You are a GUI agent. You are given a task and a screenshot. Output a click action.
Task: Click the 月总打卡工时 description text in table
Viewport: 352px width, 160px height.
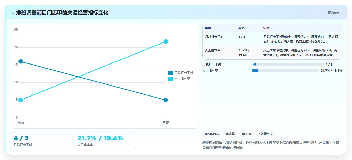(x=300, y=39)
